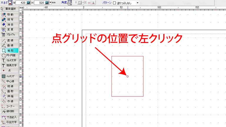The height and width of the screenshot is (127, 226).
Task: Select the 引出文字 leader text tool
Action: 9,122
